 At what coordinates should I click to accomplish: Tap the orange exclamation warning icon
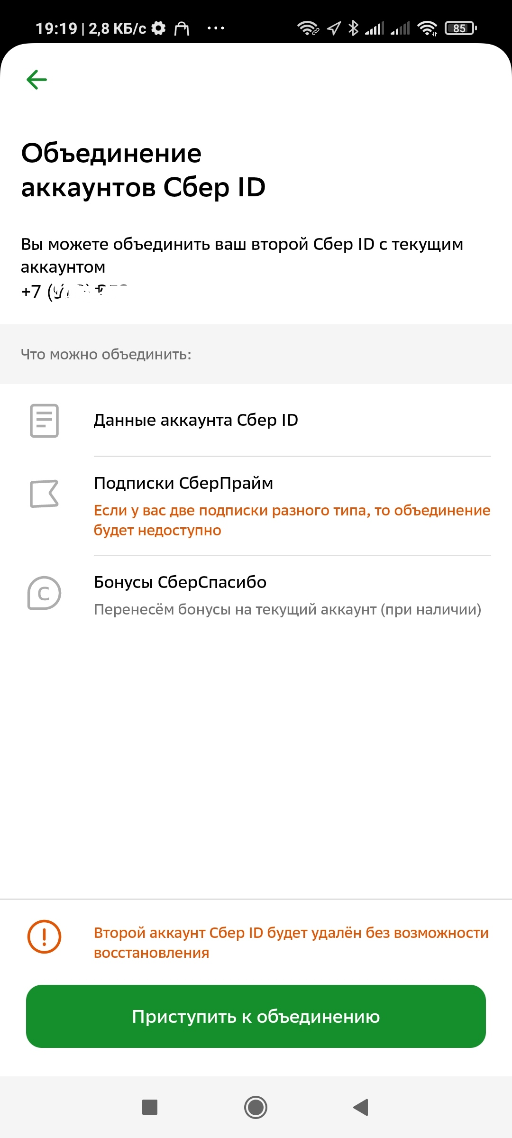(x=44, y=936)
